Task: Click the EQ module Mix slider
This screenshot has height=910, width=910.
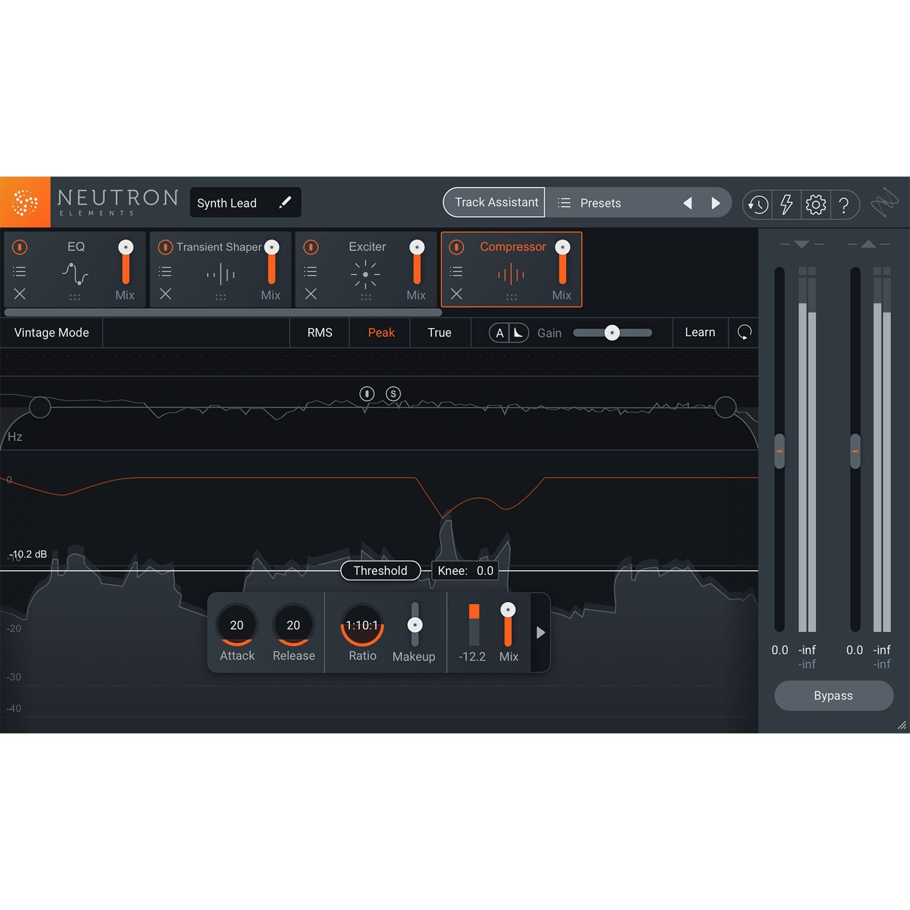Action: coord(126,262)
